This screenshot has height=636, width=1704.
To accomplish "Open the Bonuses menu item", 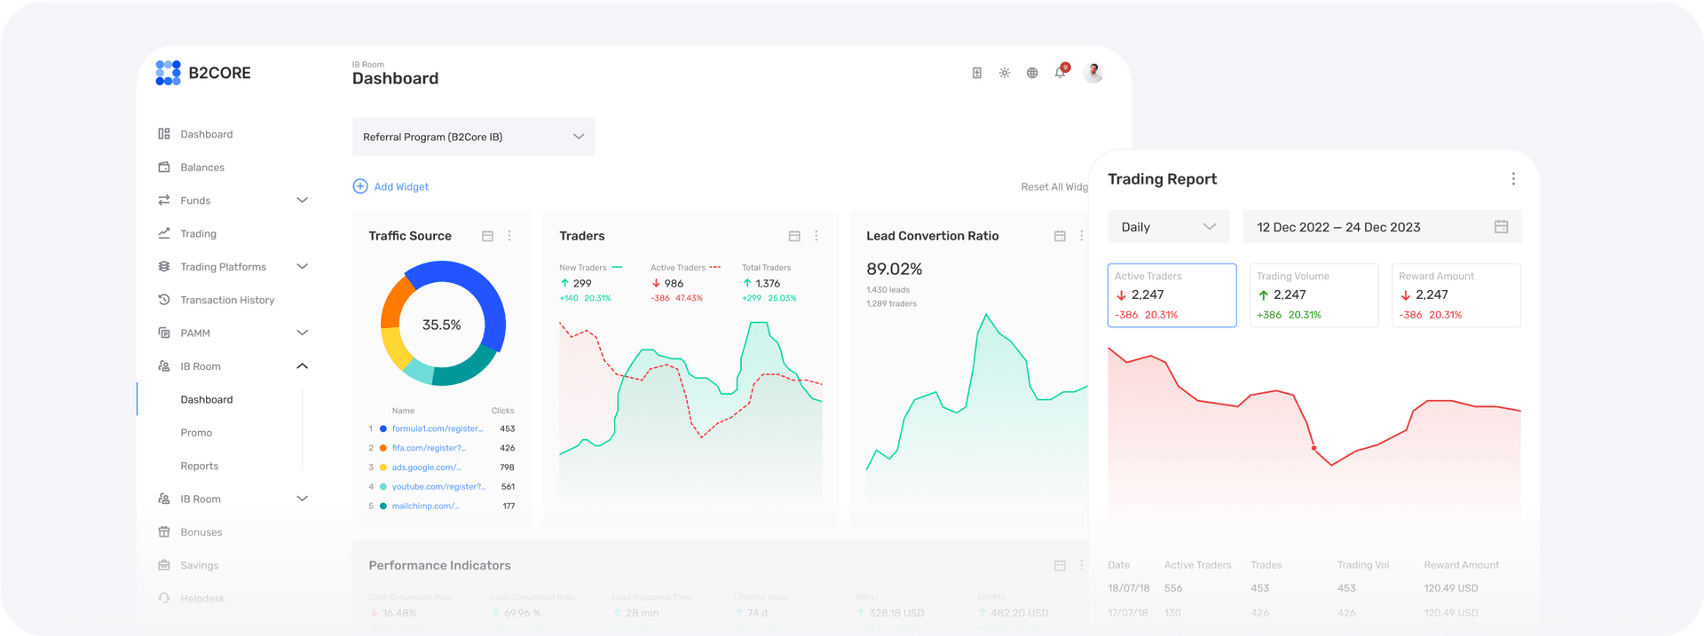I will [x=201, y=532].
